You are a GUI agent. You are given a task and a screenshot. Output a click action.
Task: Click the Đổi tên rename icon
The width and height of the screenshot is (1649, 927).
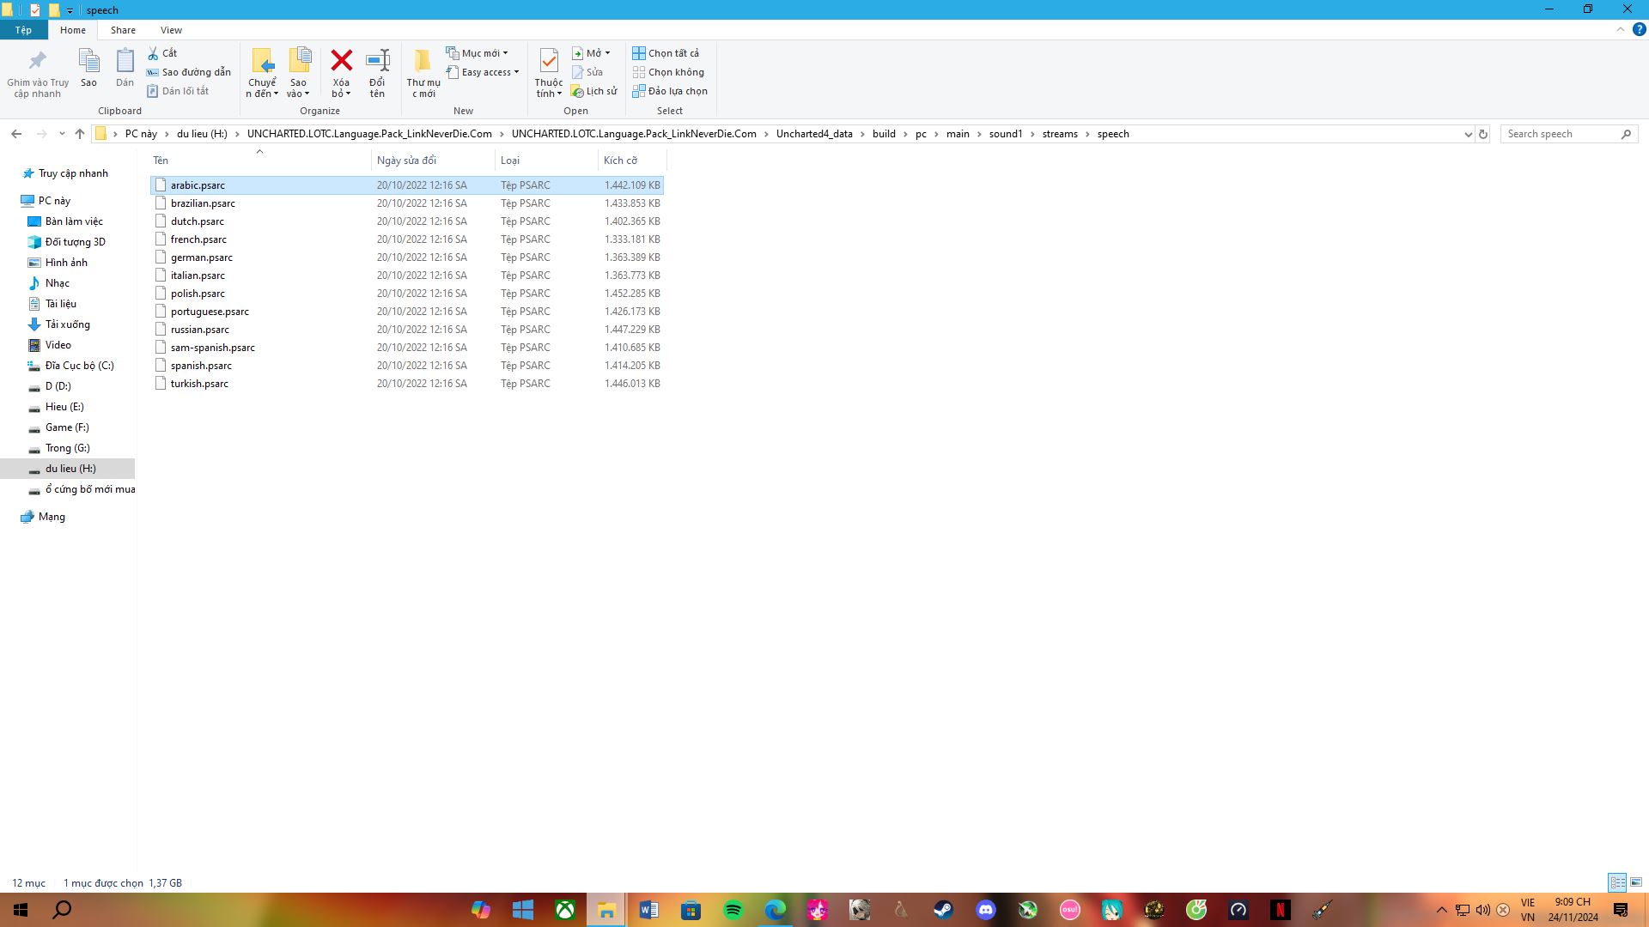tap(377, 61)
